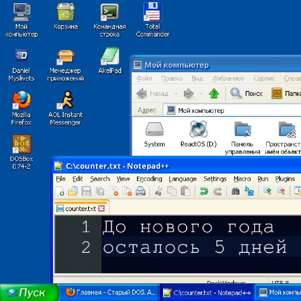Image resolution: width=301 pixels, height=301 pixels.
Task: Click the Папки folders button in explorer
Action: tap(286, 93)
